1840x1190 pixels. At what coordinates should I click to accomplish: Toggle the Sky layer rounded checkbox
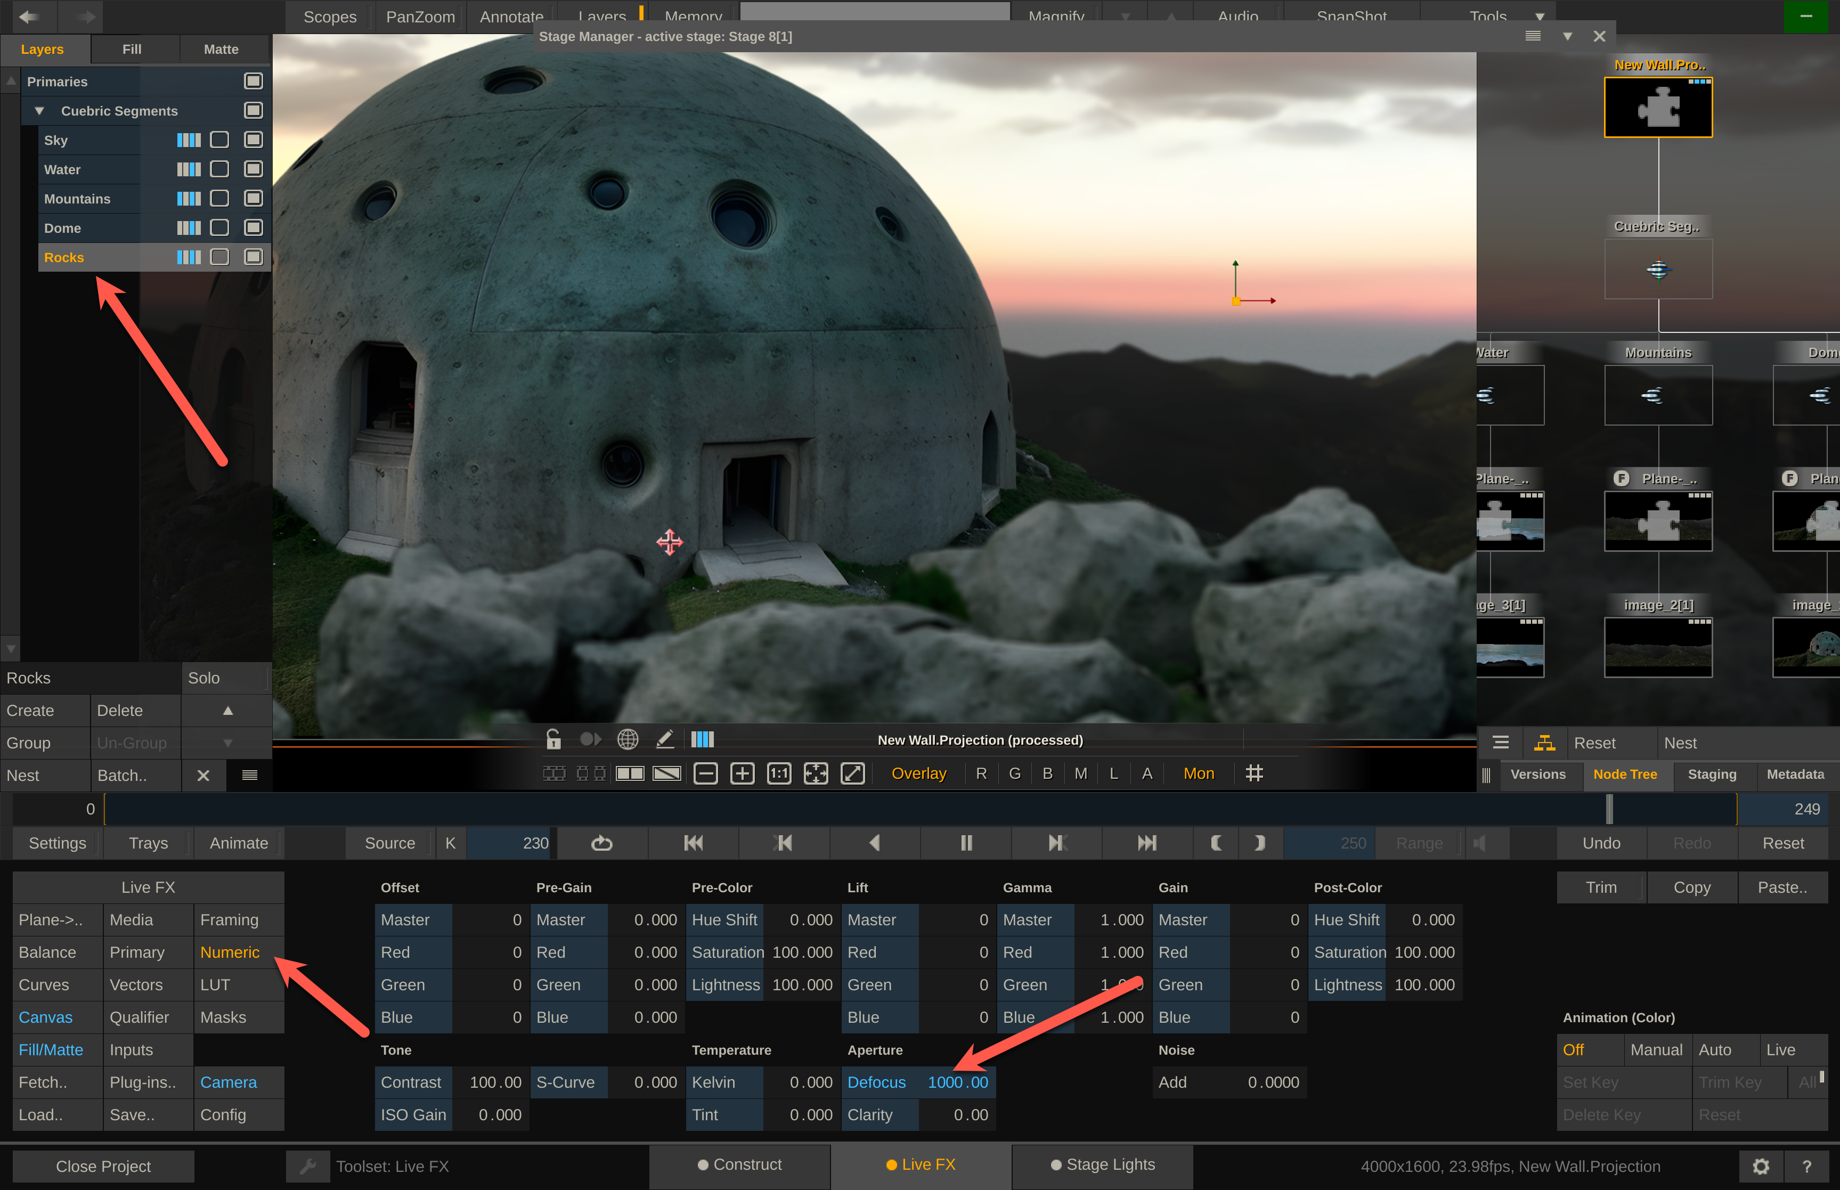[219, 140]
